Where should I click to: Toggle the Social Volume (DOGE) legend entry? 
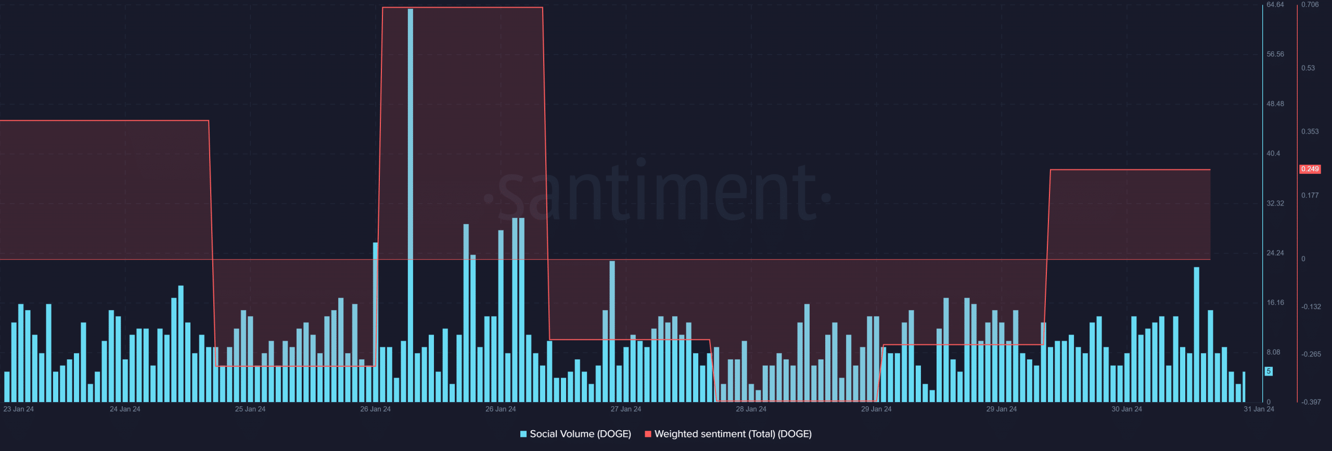click(575, 434)
